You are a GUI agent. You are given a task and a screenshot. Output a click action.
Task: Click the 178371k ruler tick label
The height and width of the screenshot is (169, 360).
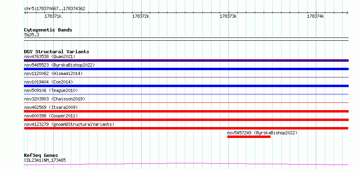(x=53, y=16)
